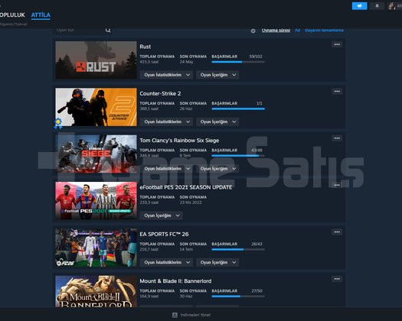Viewport: 402px width, 321px height.
Task: Expand EA SPORTS FC 26 'Oyun İstatistiklerim' dropdown
Action: [x=166, y=262]
